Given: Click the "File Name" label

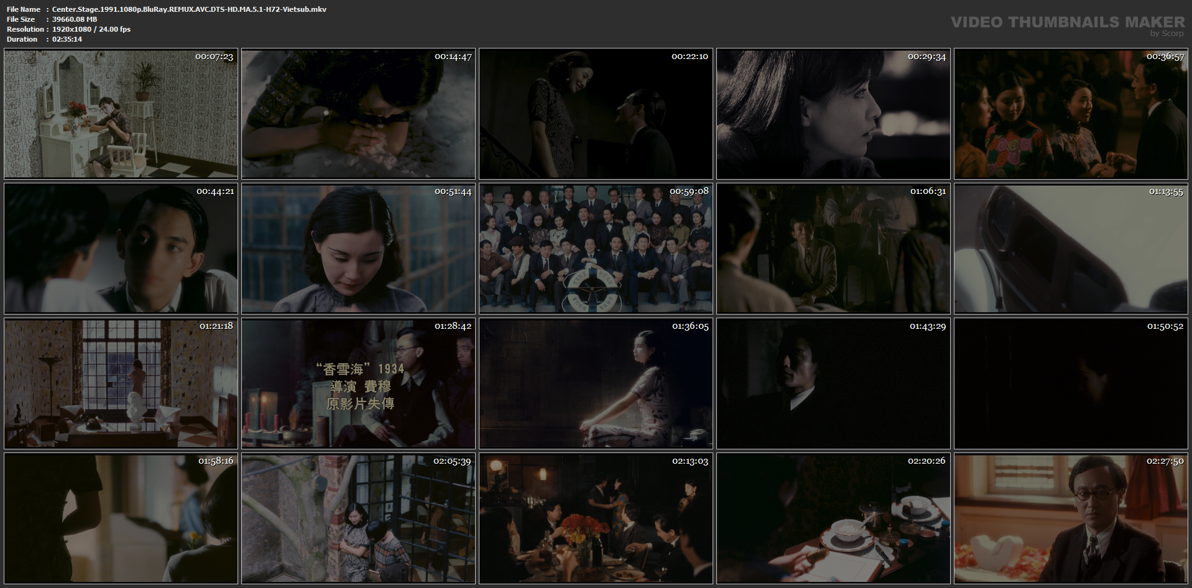Looking at the screenshot, I should [24, 9].
